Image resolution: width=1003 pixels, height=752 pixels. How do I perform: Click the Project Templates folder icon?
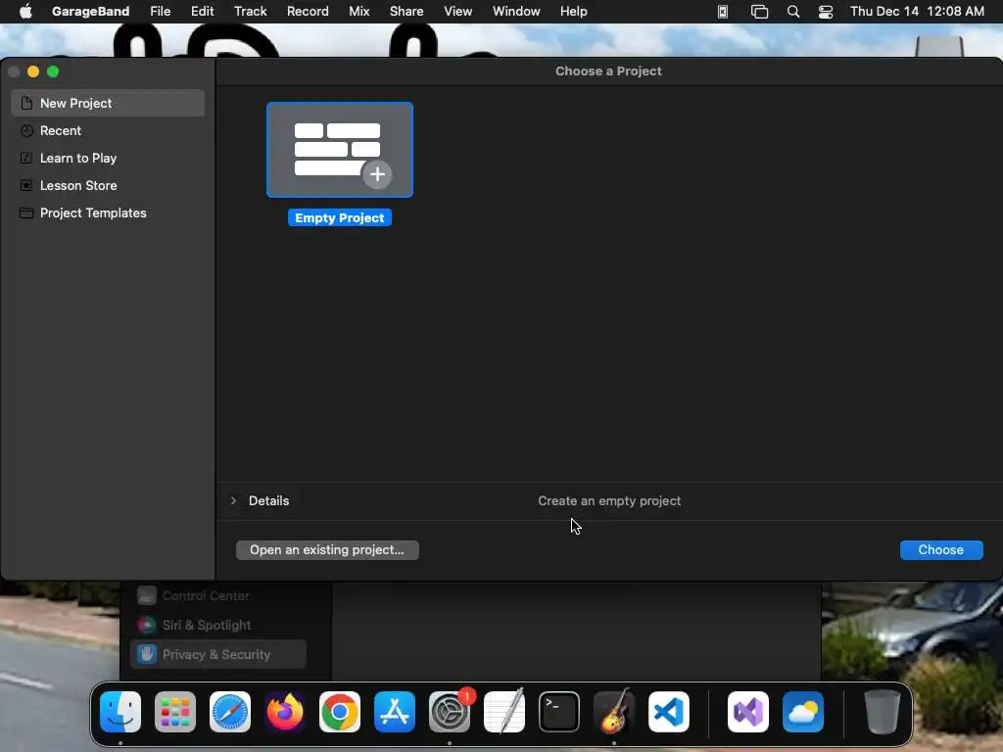(26, 212)
